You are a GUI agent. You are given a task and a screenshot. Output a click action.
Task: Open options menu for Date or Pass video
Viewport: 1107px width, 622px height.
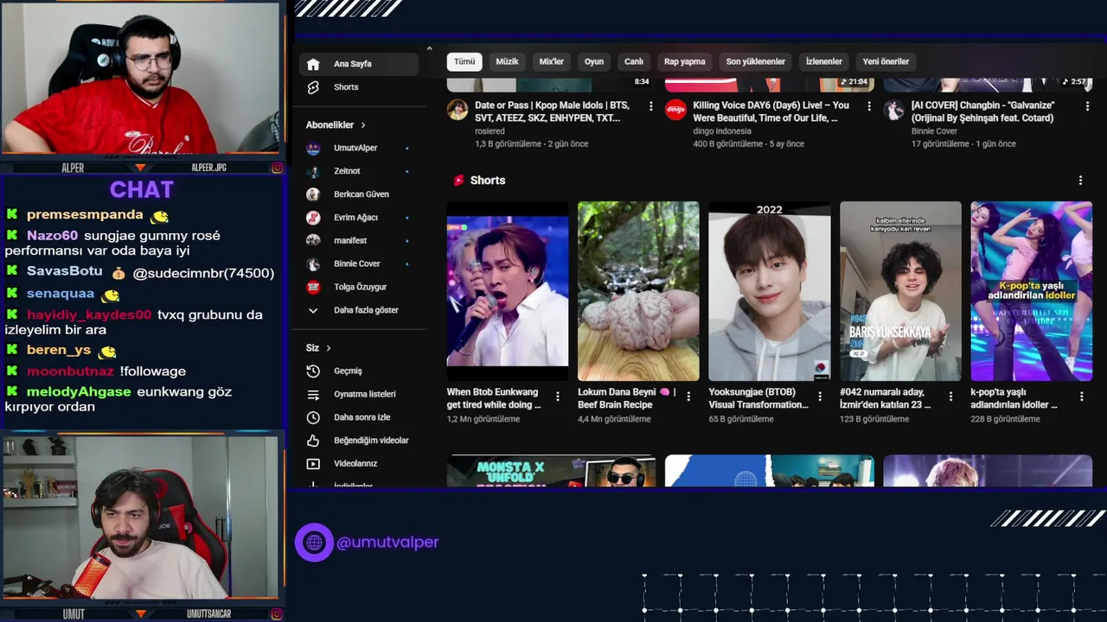[651, 105]
